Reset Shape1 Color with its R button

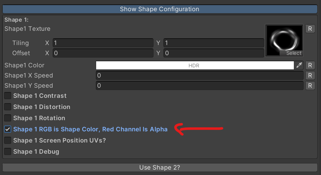point(310,65)
